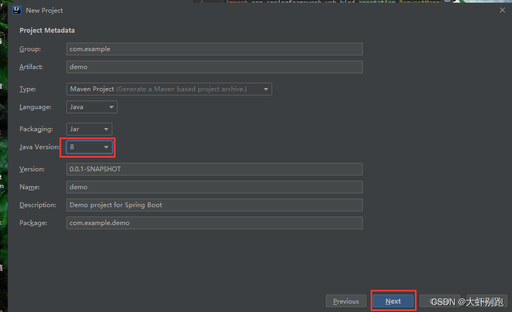This screenshot has height=312, width=512.
Task: Click the Help button at bottom right
Action: pyautogui.click(x=487, y=301)
